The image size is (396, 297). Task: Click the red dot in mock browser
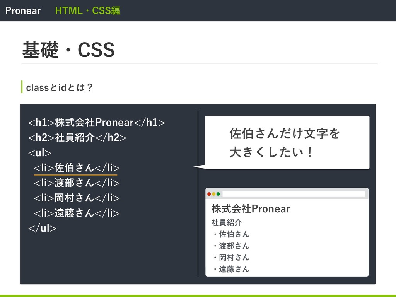click(x=209, y=194)
